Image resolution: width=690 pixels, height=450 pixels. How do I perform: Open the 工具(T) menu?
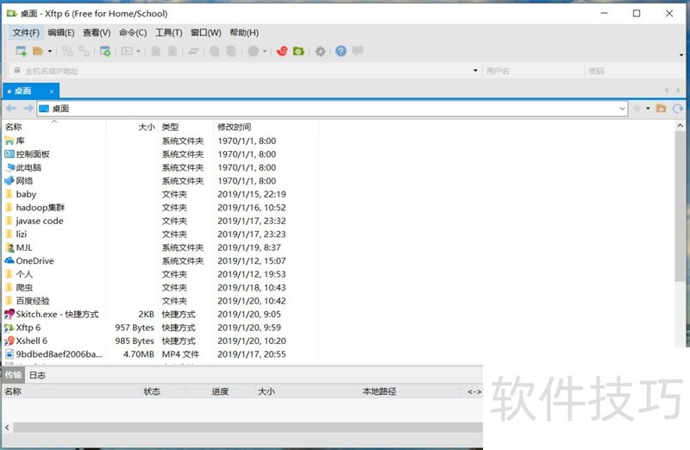[169, 33]
